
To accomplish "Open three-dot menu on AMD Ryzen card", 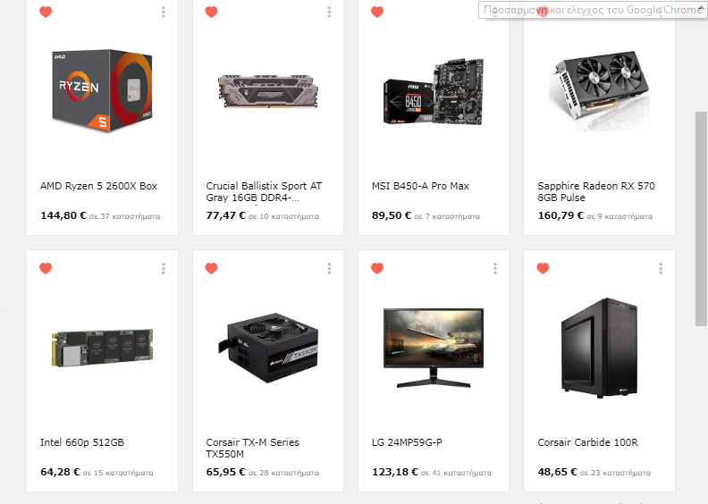I will [x=164, y=13].
